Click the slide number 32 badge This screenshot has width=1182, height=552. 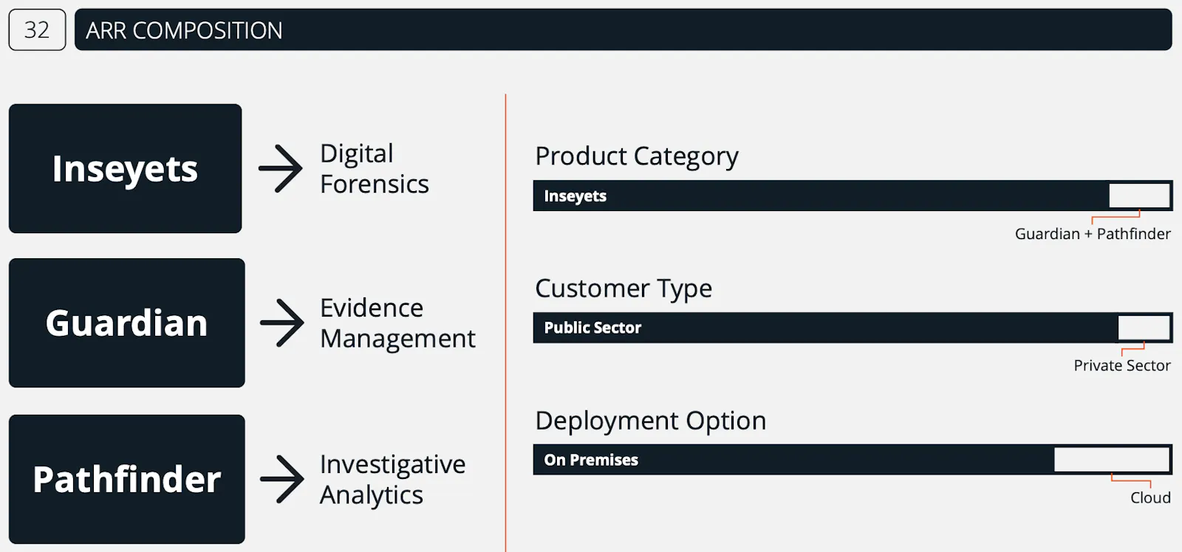click(37, 30)
